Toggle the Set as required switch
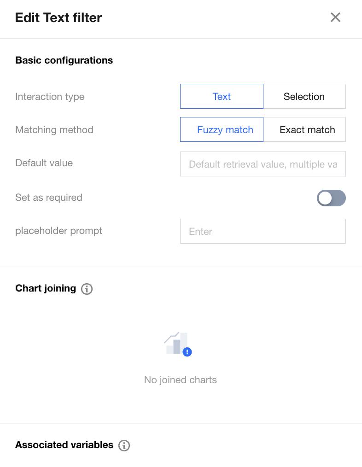This screenshot has height=467, width=362. (x=331, y=198)
